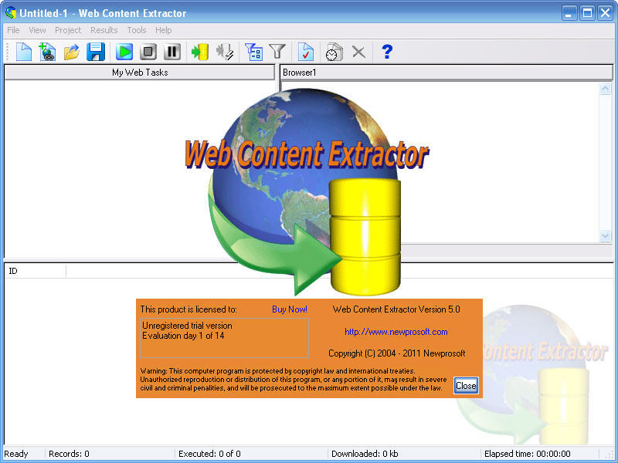
Task: Close the Web Content Extractor window
Action: coord(605,13)
